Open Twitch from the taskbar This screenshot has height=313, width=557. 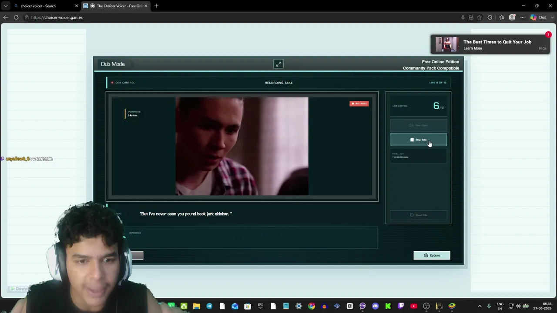click(401, 306)
